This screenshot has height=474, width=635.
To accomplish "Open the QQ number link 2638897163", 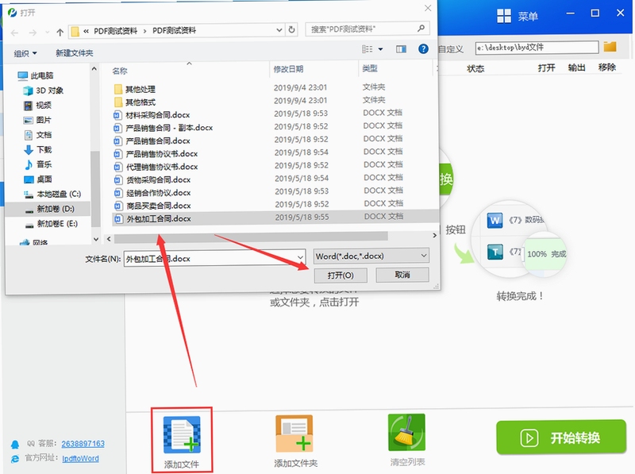I will point(83,444).
